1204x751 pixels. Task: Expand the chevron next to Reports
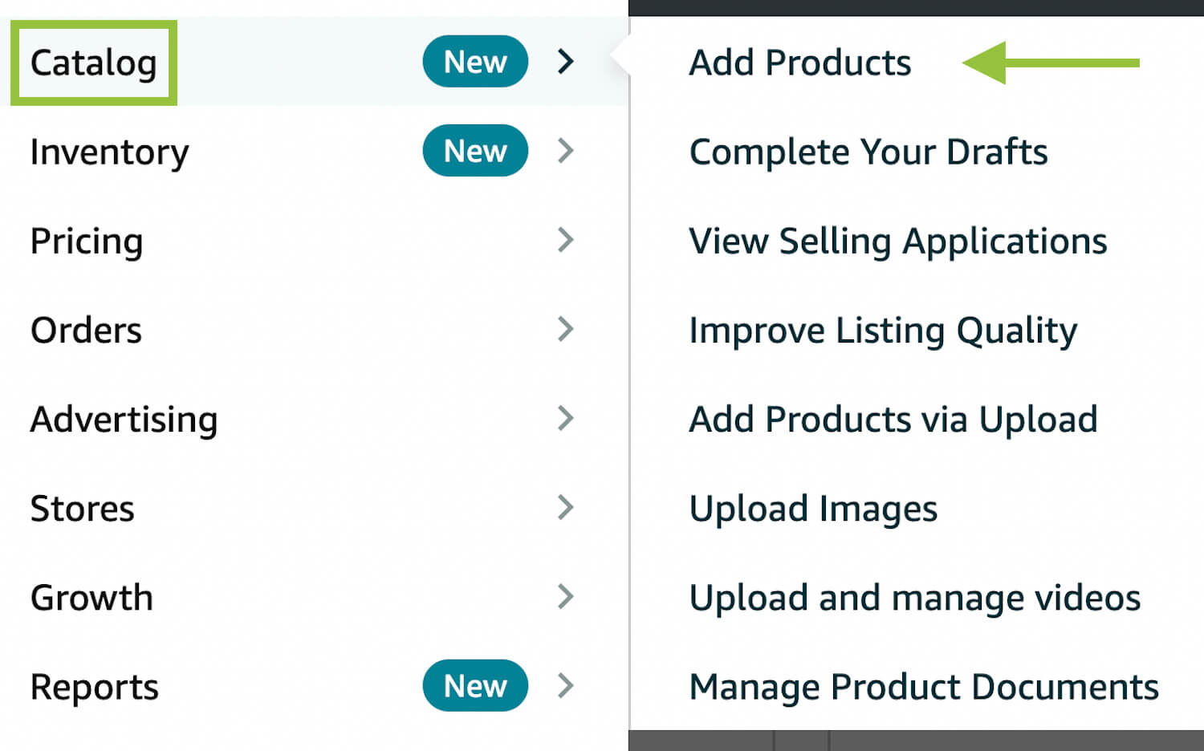(566, 686)
